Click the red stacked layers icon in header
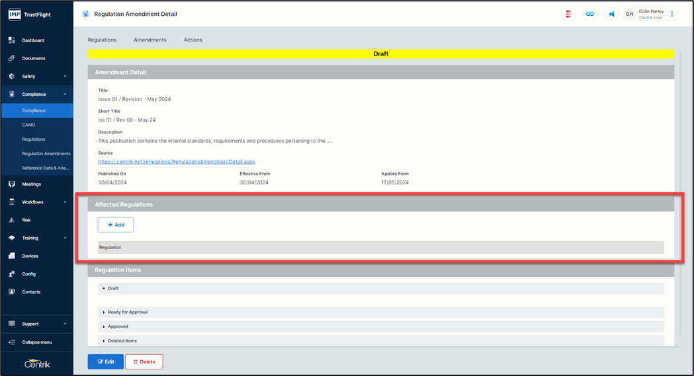The image size is (694, 376). tap(568, 14)
